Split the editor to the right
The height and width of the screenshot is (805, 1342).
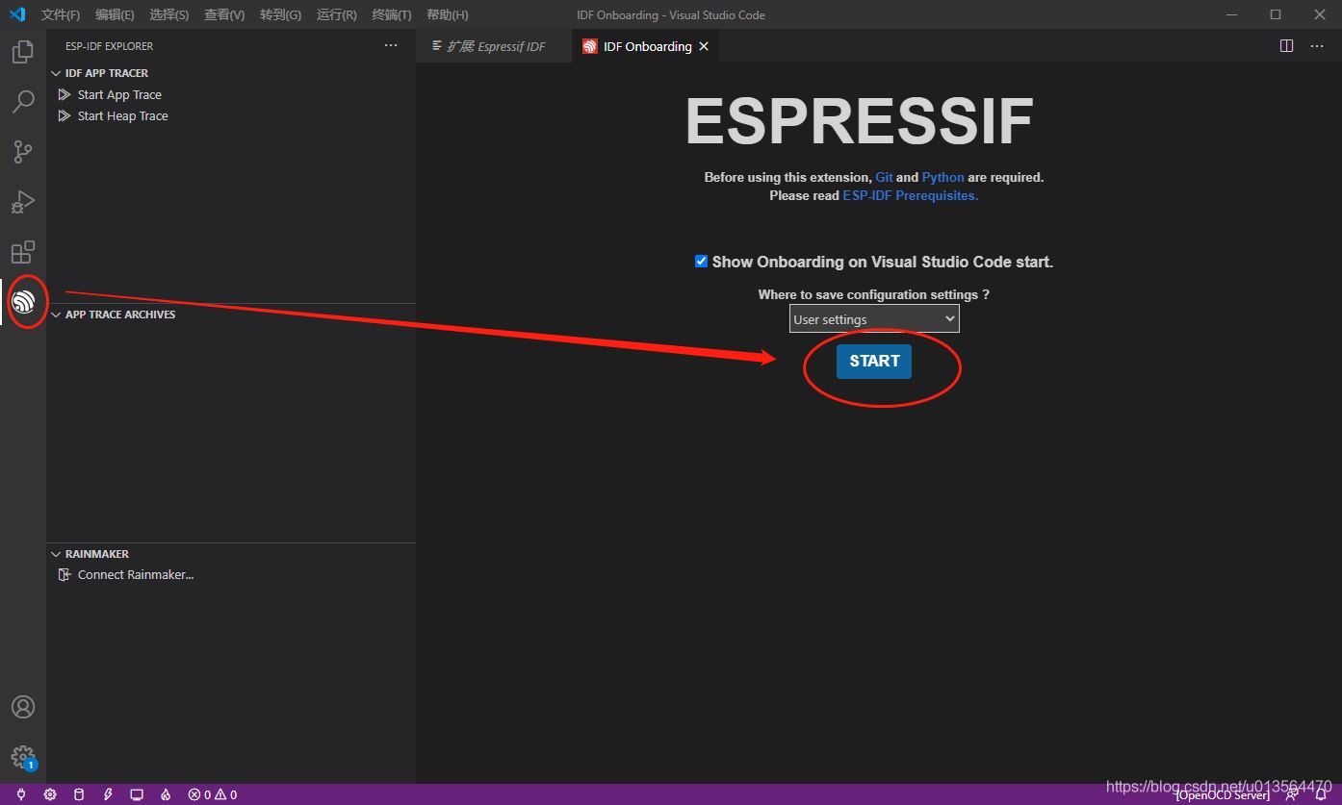point(1286,46)
